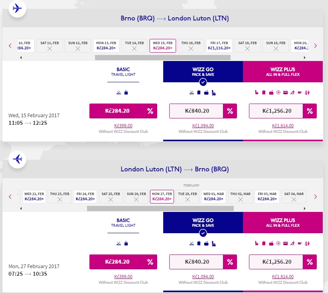Select the WED 01, MAR return date tab
The width and height of the screenshot is (328, 293).
pyautogui.click(x=214, y=196)
